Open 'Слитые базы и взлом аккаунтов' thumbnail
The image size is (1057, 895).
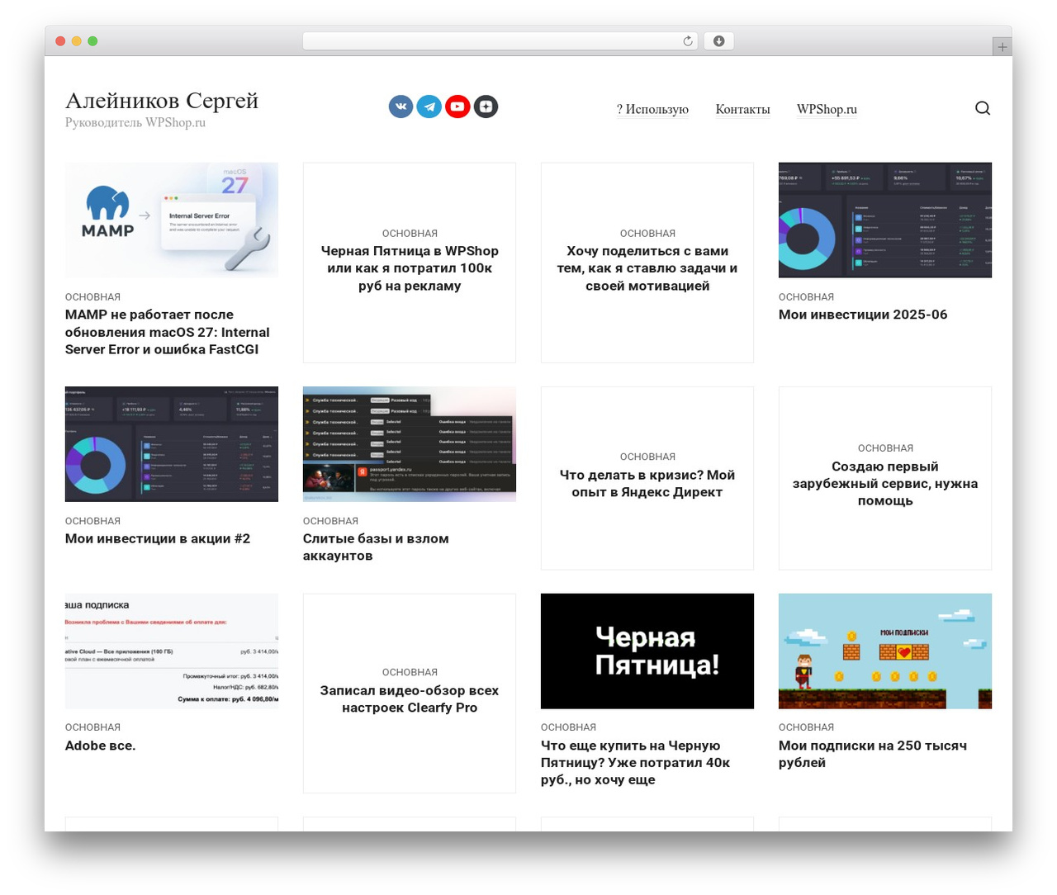(x=410, y=444)
